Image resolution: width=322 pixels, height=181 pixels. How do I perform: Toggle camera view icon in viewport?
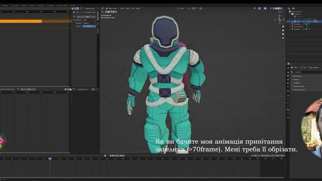[x=283, y=34]
